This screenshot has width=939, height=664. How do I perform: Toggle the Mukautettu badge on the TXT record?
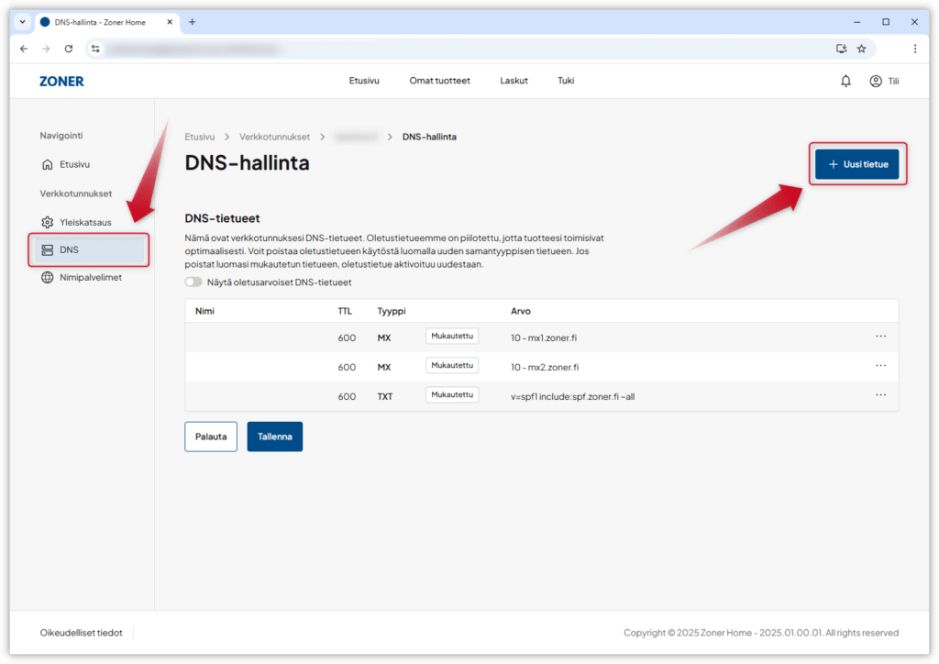451,394
